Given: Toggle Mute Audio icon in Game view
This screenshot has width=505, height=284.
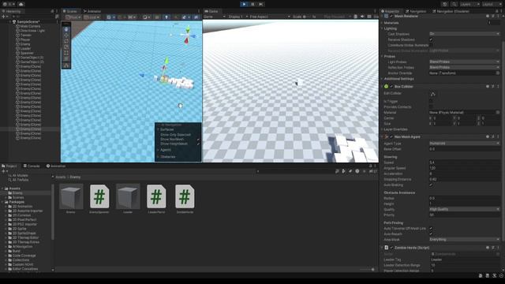Looking at the screenshot, I should (362, 17).
